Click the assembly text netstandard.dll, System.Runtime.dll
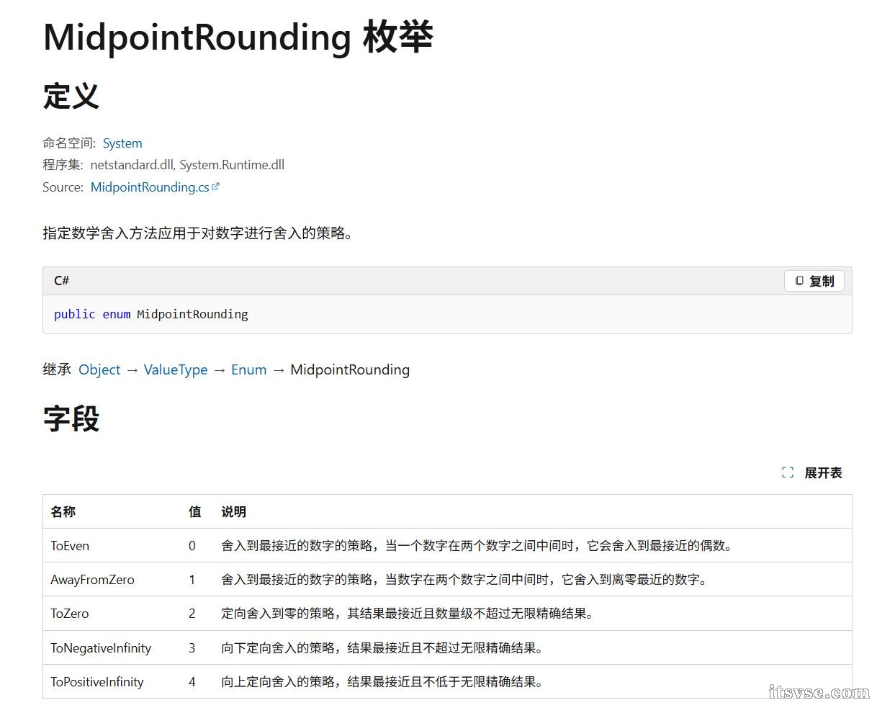The image size is (877, 713). (187, 165)
